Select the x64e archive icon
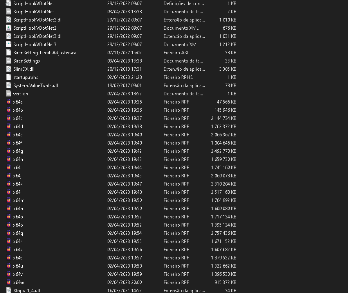 click(x=9, y=135)
